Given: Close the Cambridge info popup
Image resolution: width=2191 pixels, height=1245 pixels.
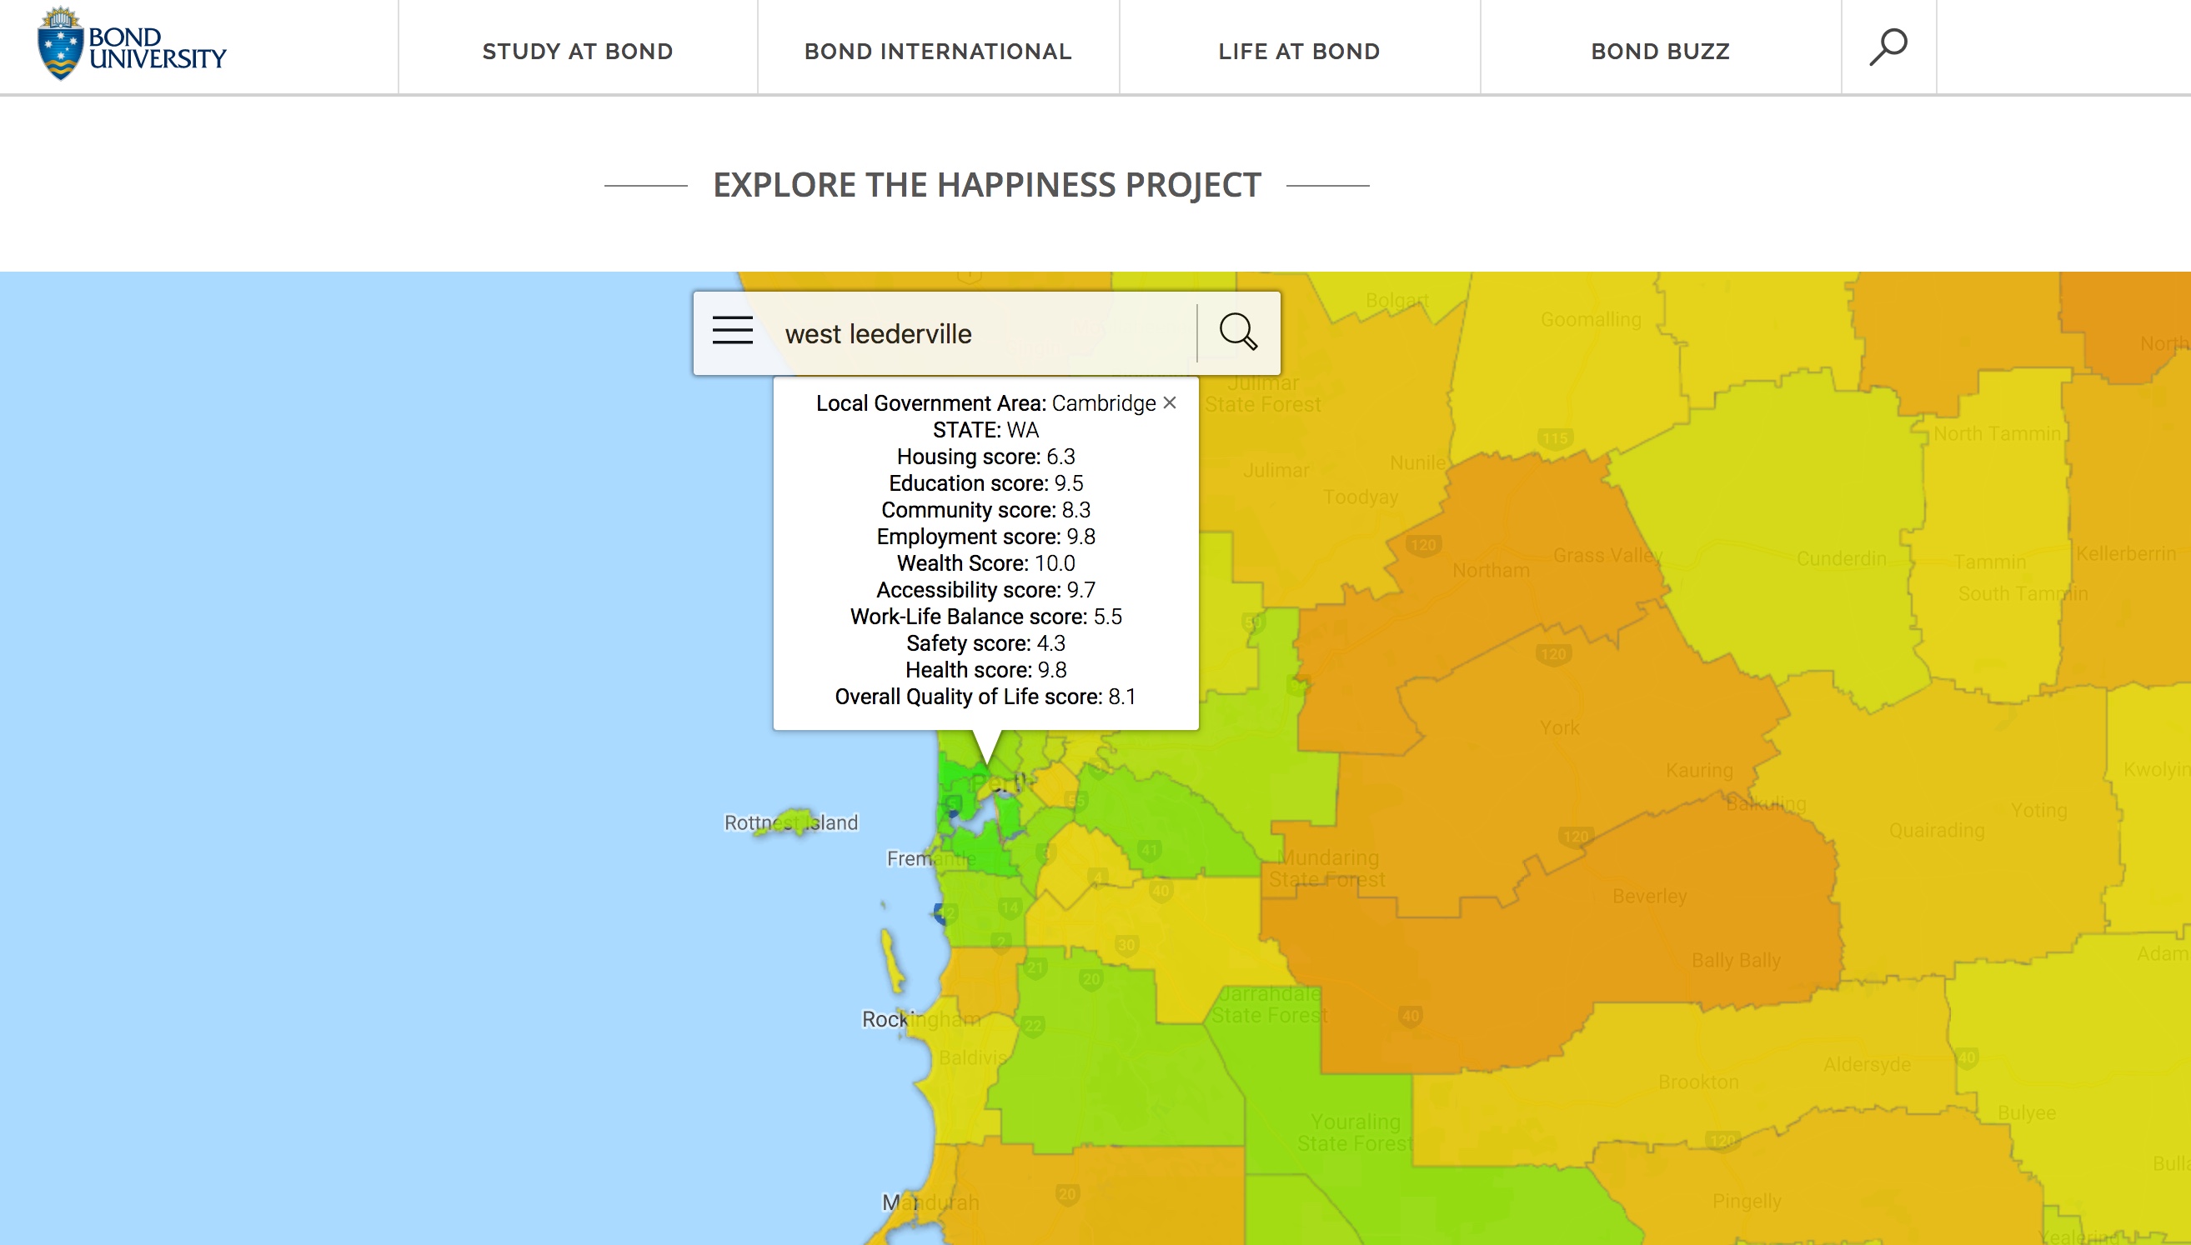Looking at the screenshot, I should 1170,402.
